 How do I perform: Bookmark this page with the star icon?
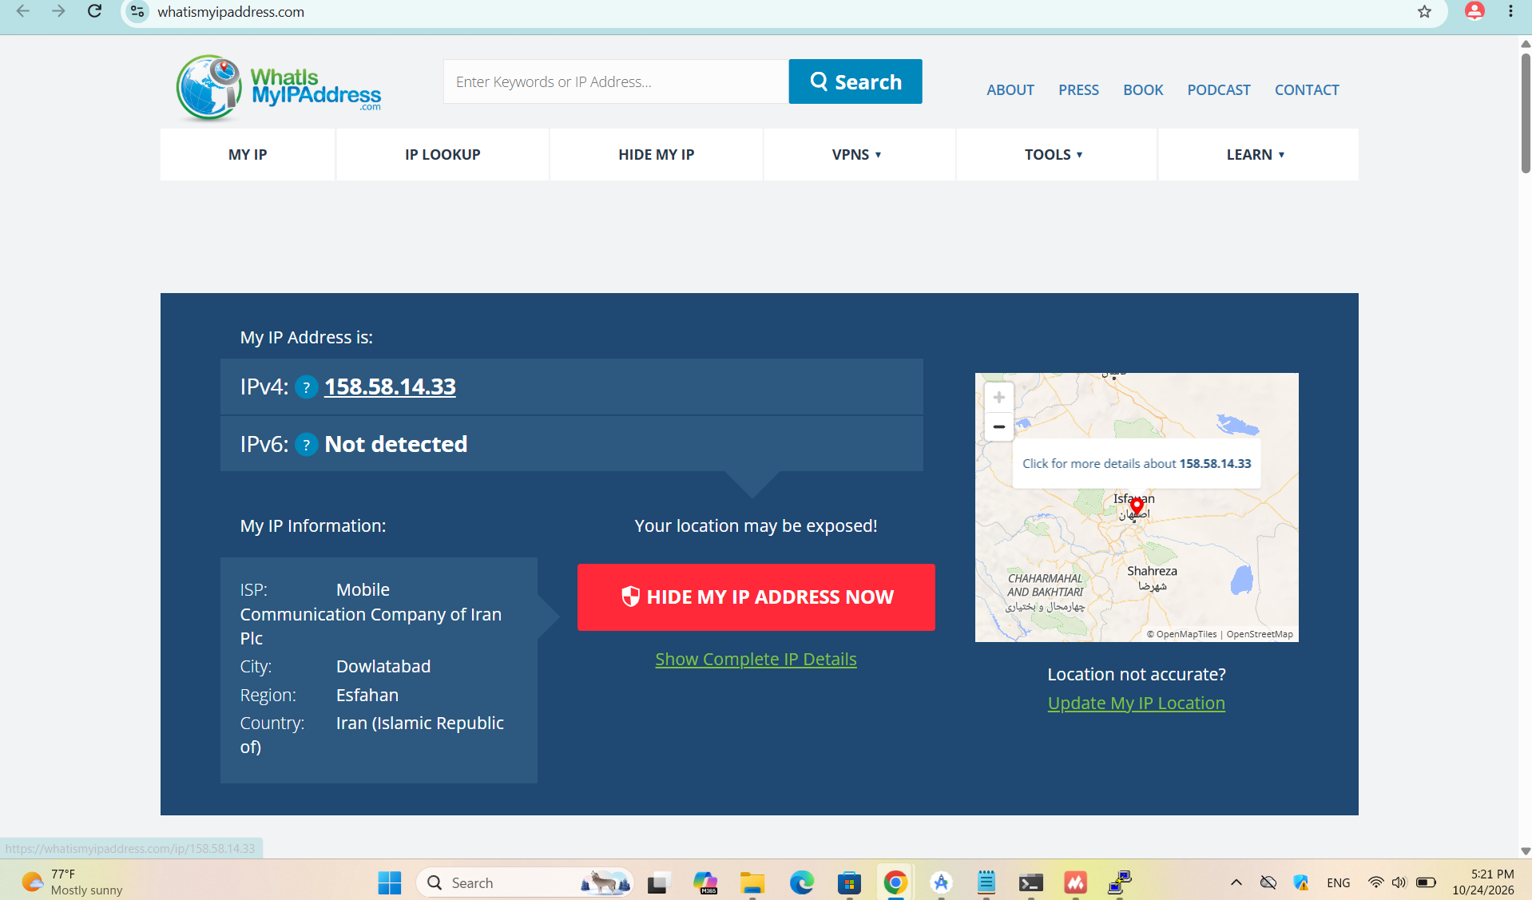[x=1424, y=11]
